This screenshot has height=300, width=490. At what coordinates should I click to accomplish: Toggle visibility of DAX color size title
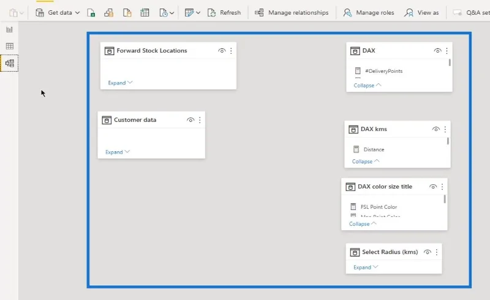pyautogui.click(x=433, y=187)
